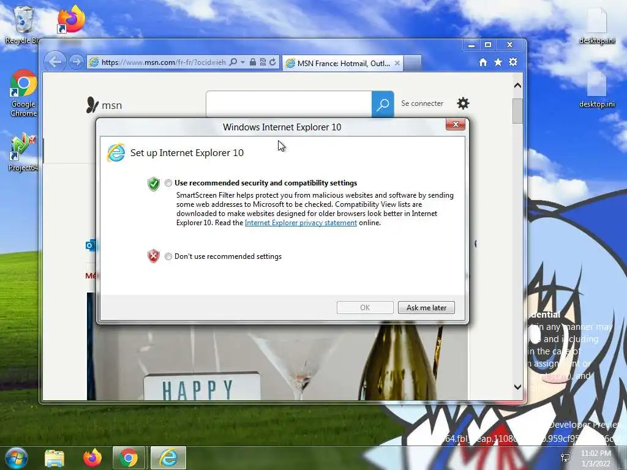Click Internet Explorer taskbar button
Viewport: 627px width, 470px height.
[x=168, y=458]
